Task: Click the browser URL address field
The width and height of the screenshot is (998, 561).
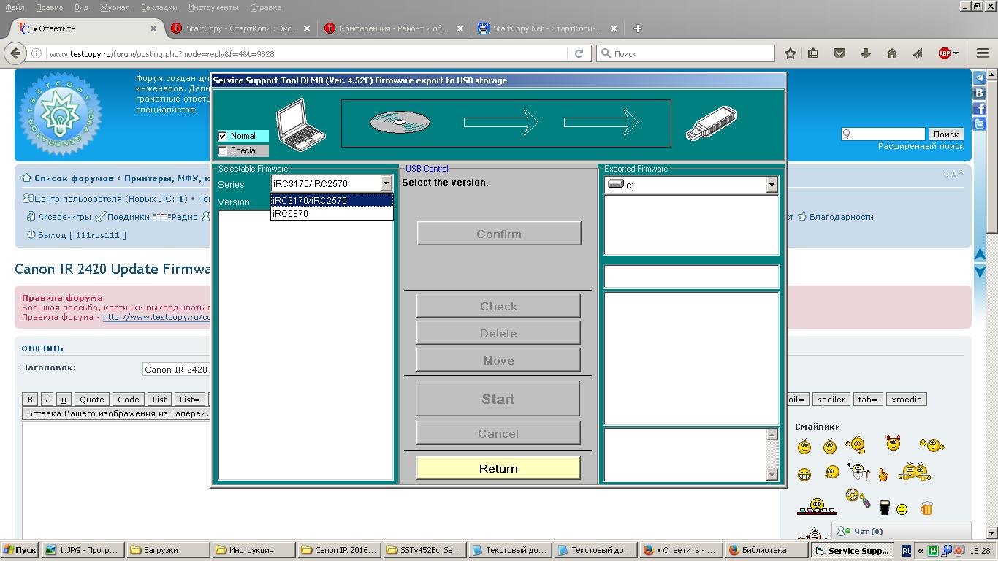Action: (307, 53)
